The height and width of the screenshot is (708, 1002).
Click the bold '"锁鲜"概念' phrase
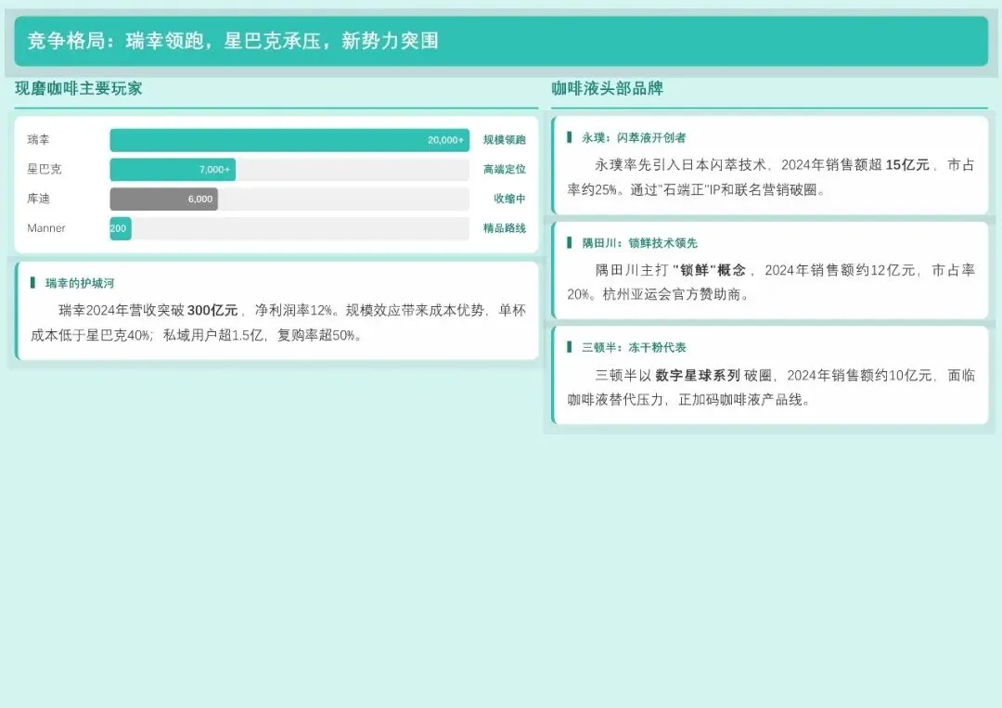point(710,270)
